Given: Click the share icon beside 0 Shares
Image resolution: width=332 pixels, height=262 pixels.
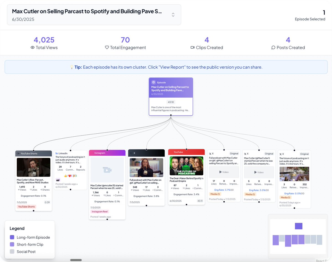Looking at the screenshot, I should pyautogui.click(x=41, y=190).
